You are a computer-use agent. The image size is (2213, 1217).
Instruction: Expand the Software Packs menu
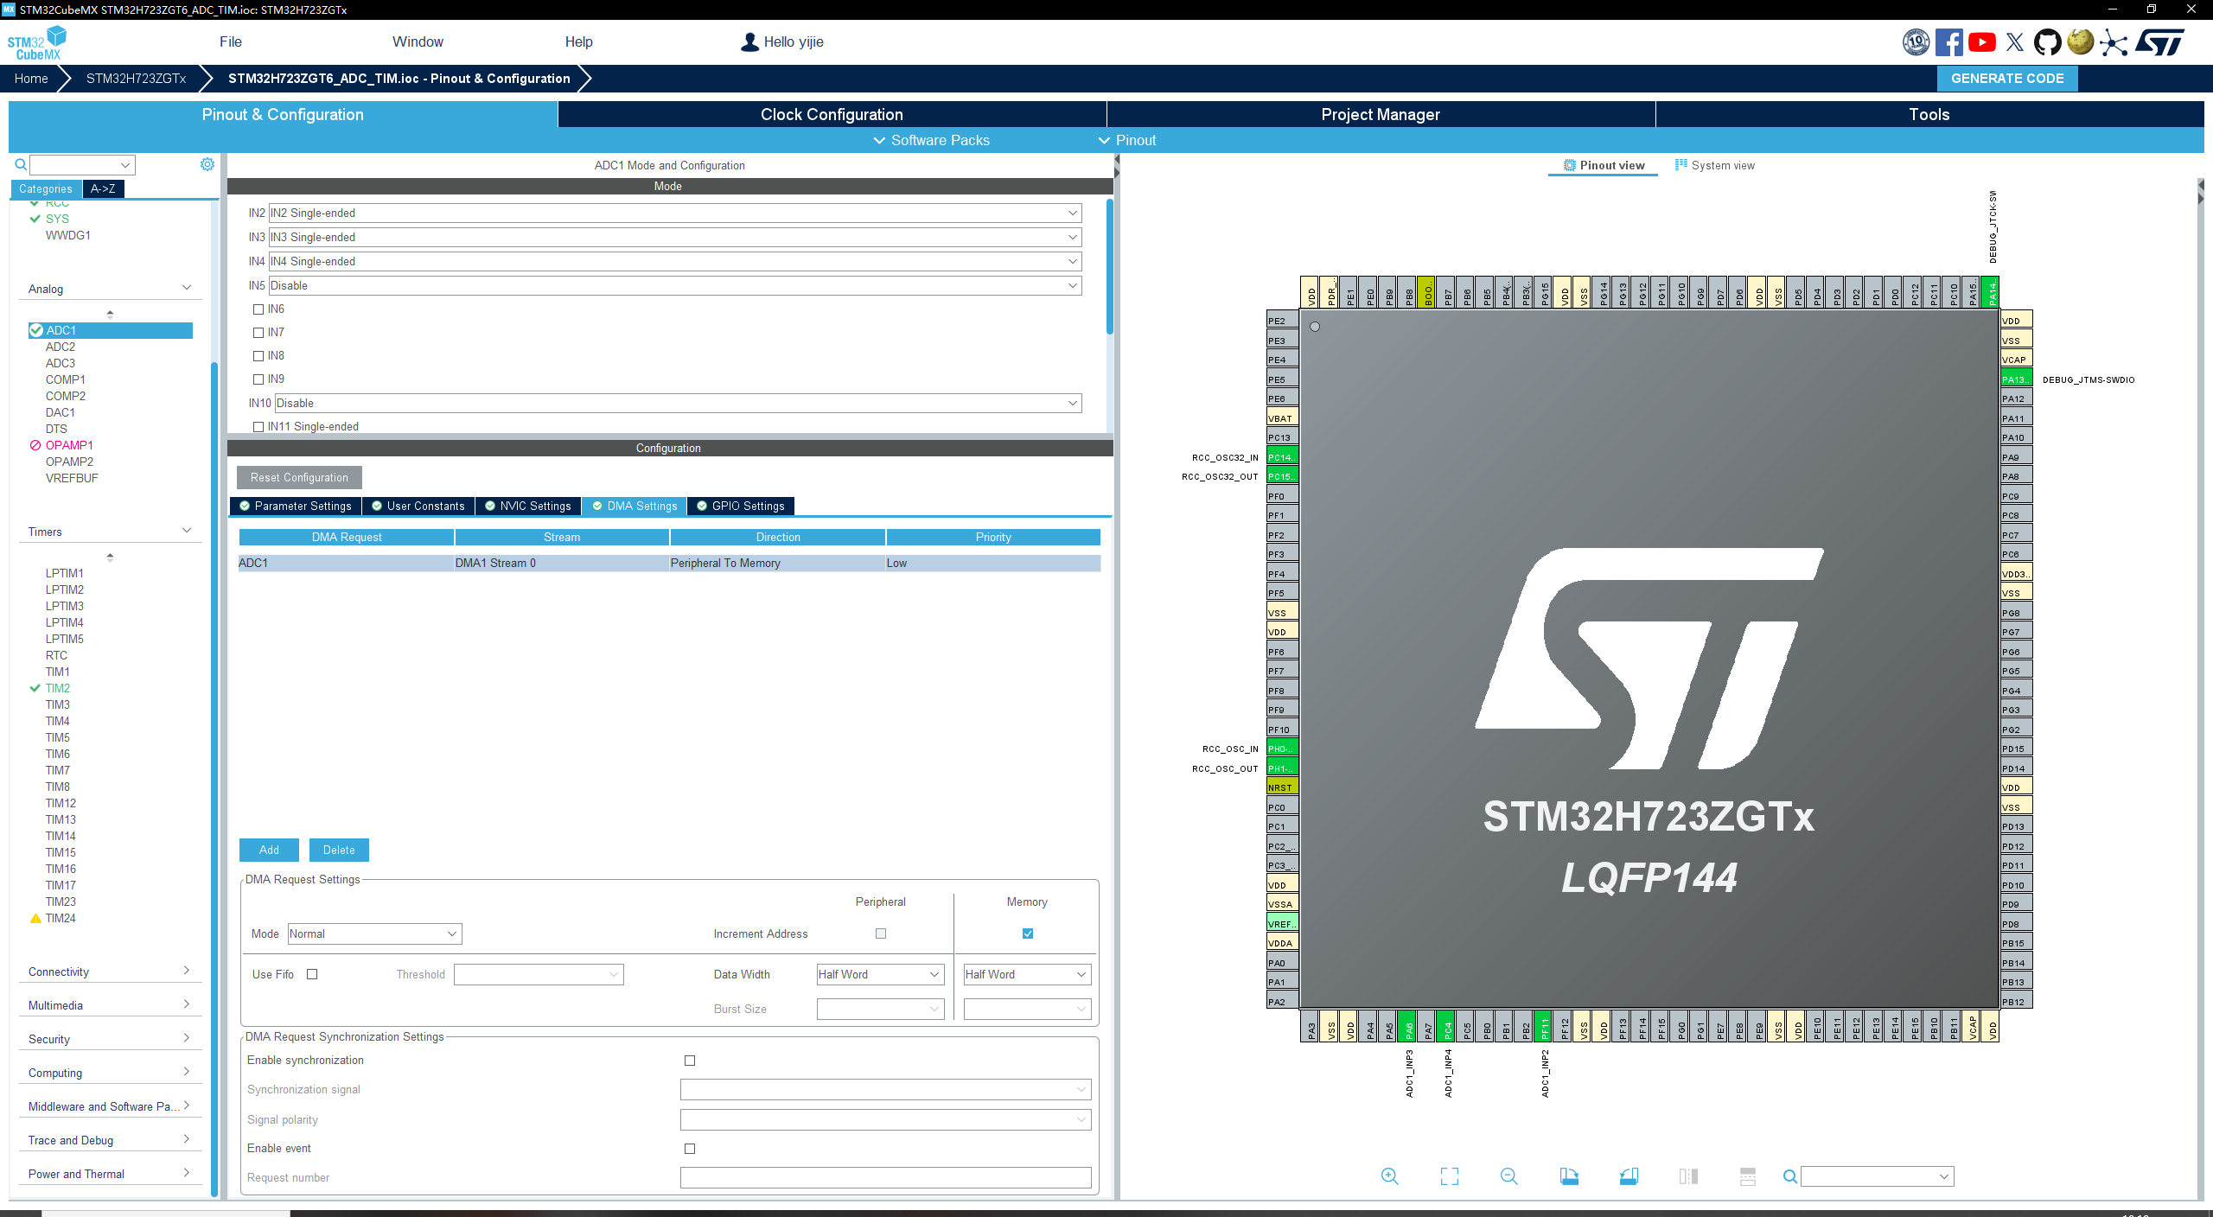click(x=931, y=140)
